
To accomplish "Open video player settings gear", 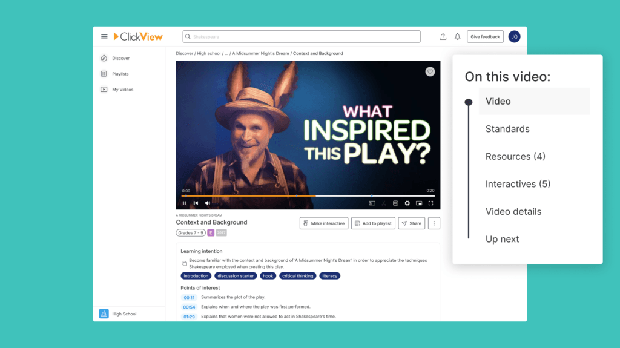I will (407, 203).
